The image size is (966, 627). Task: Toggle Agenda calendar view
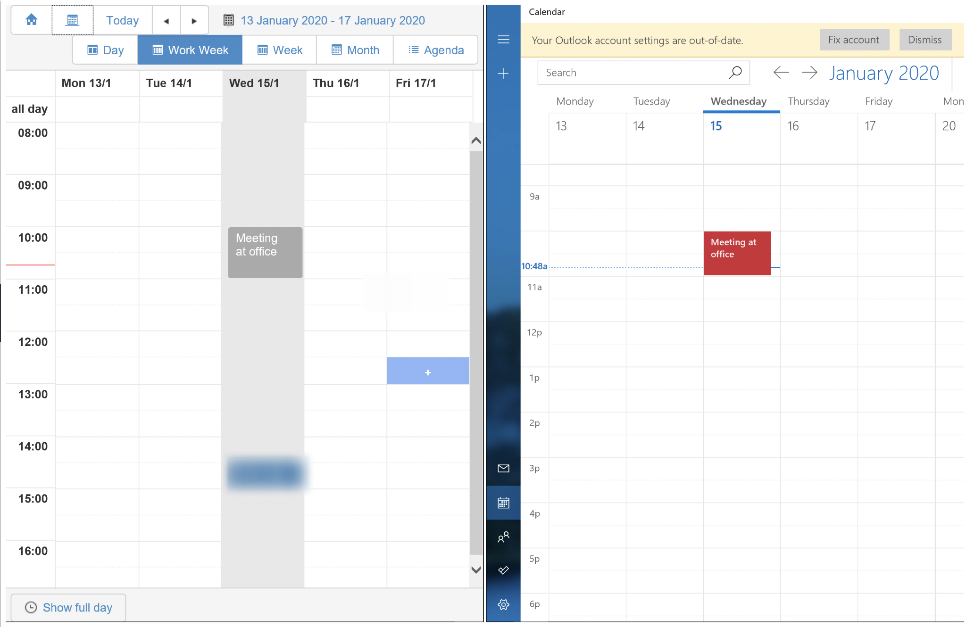[x=436, y=50]
